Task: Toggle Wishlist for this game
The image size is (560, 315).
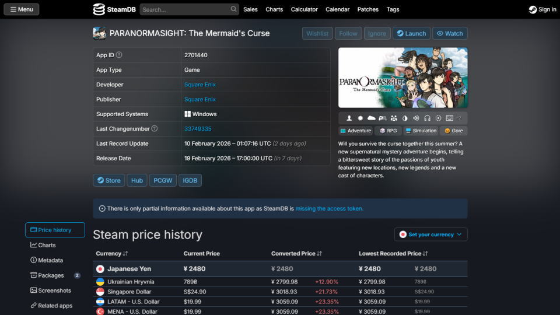Action: coord(317,33)
